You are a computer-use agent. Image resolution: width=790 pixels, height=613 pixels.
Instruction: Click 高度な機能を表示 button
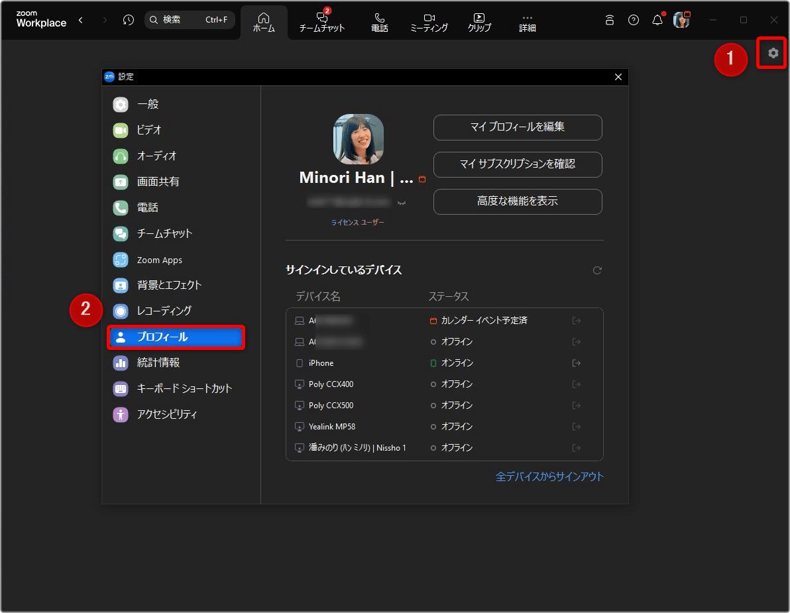tap(518, 201)
